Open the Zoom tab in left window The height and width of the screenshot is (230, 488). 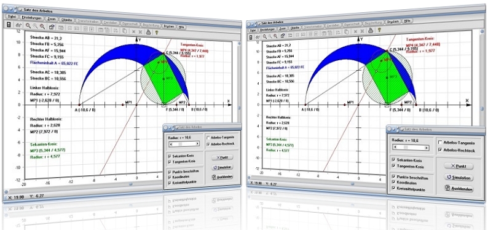tap(52, 19)
